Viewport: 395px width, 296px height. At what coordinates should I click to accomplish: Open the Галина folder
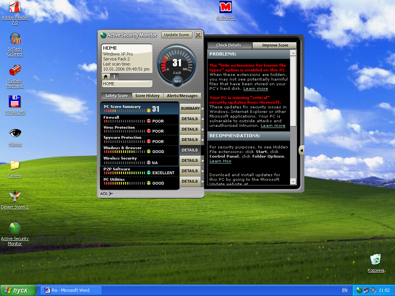[15, 169]
